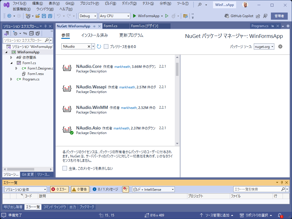Open error list scope dropdown
Screen dimensions: 292x219
pyautogui.click(x=25, y=189)
